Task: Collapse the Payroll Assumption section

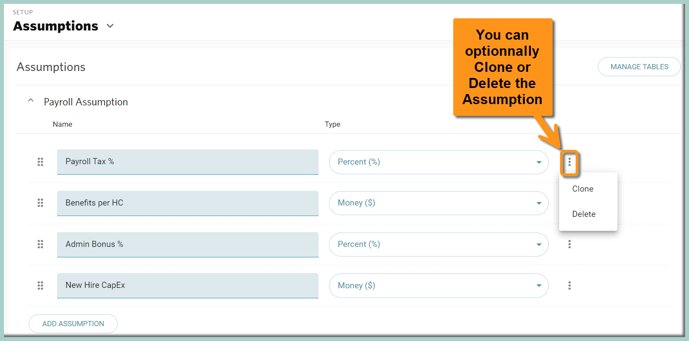Action: [31, 101]
